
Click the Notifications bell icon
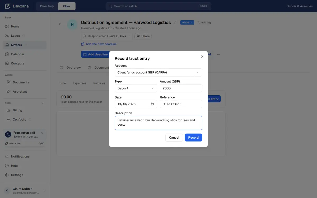click(7, 157)
